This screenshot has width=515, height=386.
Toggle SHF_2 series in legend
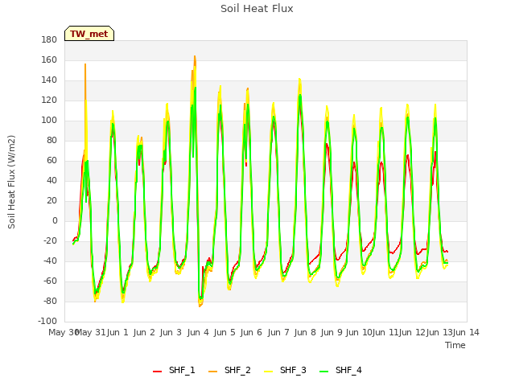coord(229,370)
